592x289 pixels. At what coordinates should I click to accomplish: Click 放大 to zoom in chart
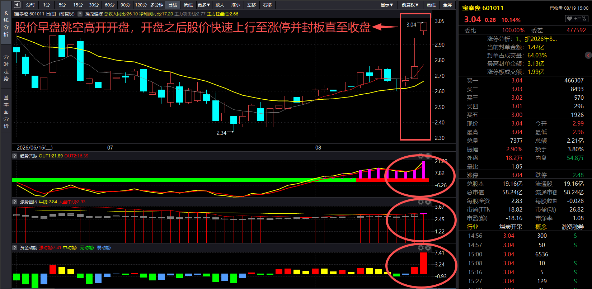point(220,5)
